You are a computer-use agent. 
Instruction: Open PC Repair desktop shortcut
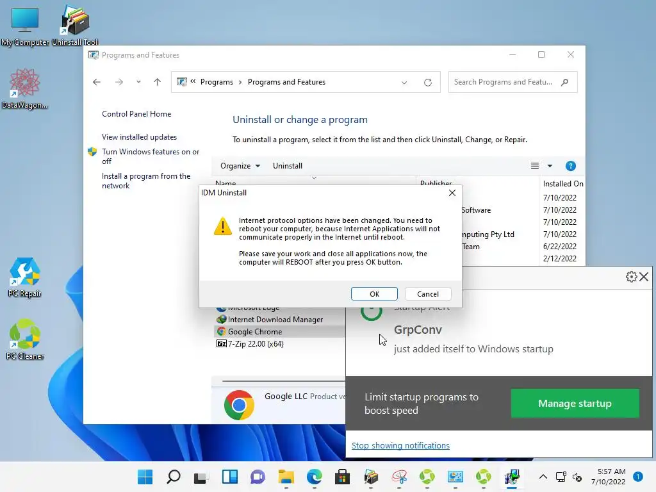coord(25,277)
